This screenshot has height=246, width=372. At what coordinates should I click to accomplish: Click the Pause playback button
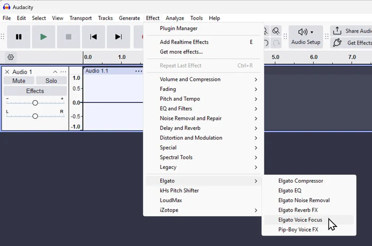click(x=19, y=37)
